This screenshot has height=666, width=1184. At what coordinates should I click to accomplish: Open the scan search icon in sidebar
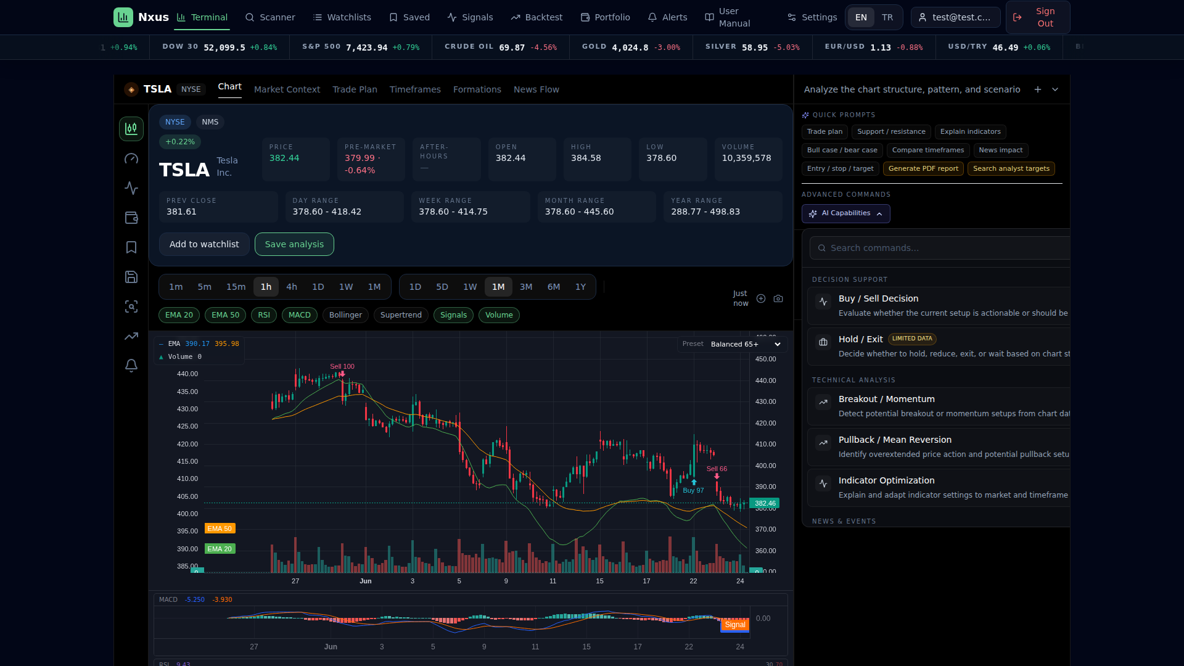pyautogui.click(x=131, y=306)
